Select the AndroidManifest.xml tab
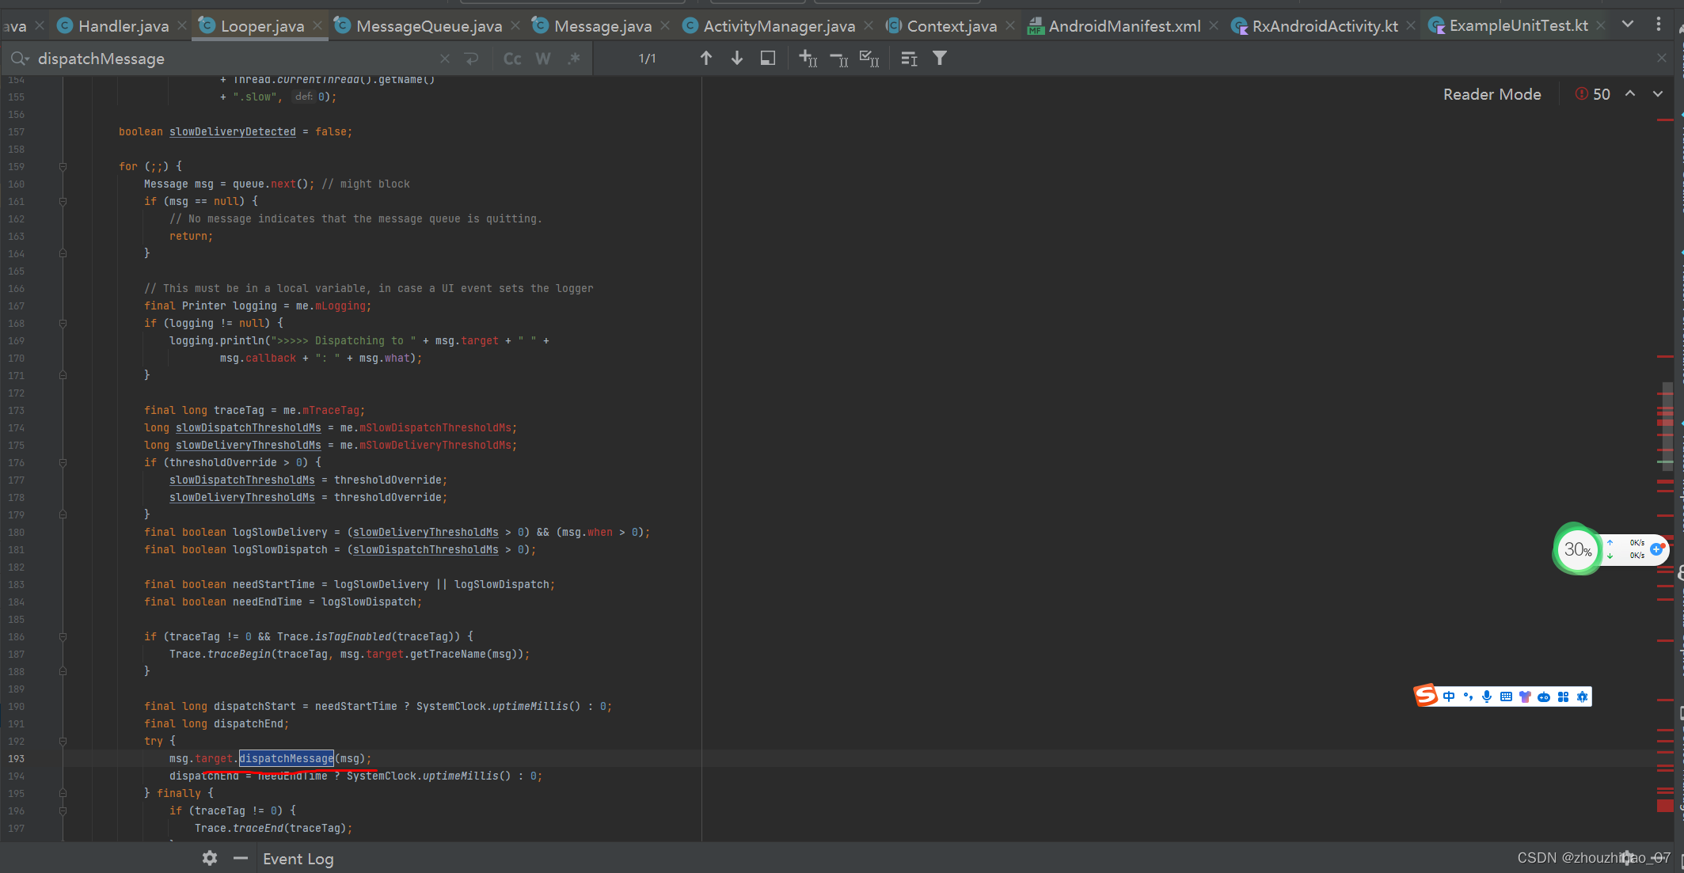1684x873 pixels. coord(1124,26)
